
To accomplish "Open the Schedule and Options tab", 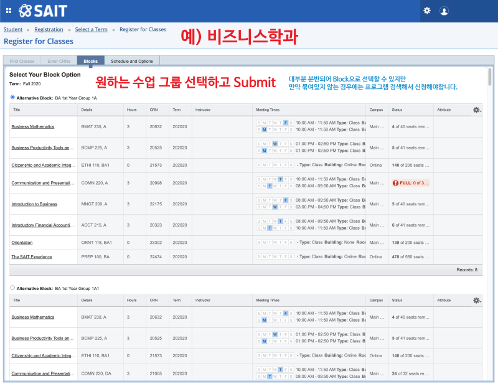I will pyautogui.click(x=133, y=61).
